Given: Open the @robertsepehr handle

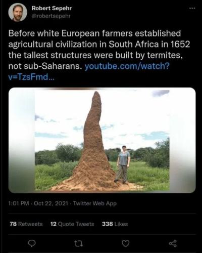Looking at the screenshot, I should [51, 16].
